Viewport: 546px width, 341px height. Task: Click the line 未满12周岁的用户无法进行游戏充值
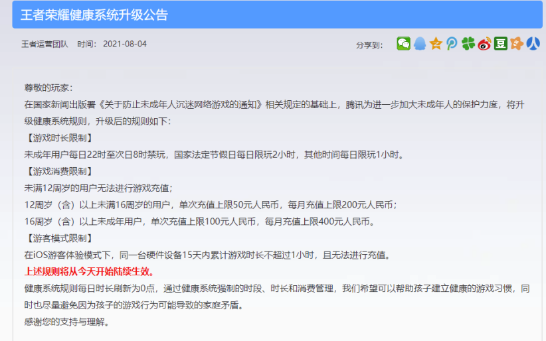tap(98, 188)
